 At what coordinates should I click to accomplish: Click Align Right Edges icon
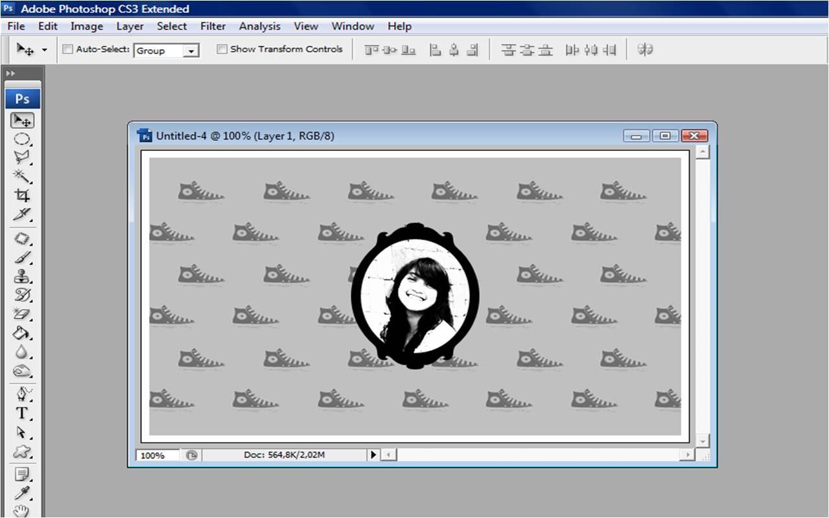tap(472, 50)
